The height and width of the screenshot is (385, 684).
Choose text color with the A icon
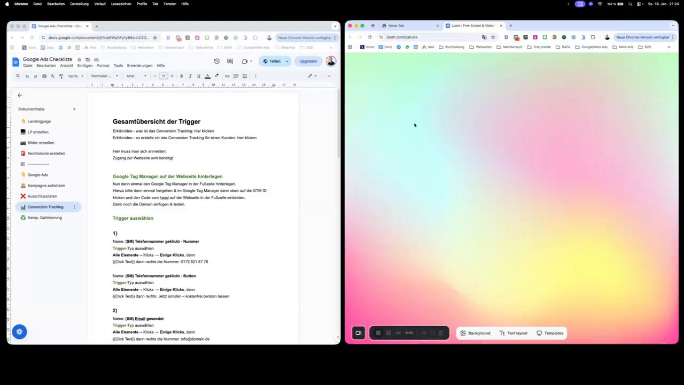[207, 76]
